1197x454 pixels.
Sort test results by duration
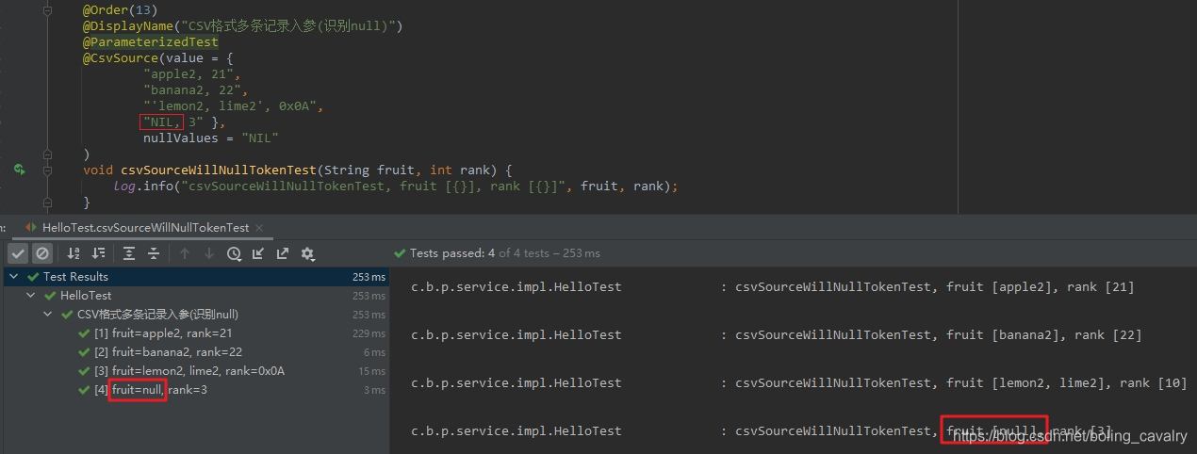99,253
